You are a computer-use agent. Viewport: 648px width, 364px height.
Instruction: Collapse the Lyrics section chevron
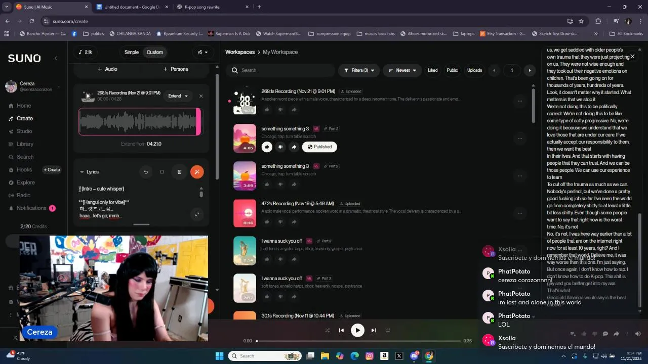click(82, 172)
